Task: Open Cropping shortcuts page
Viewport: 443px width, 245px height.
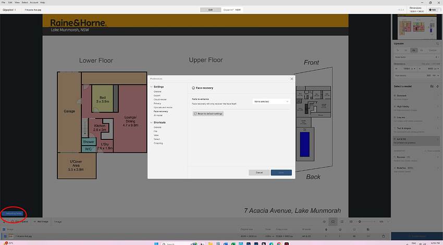Action: pos(158,143)
